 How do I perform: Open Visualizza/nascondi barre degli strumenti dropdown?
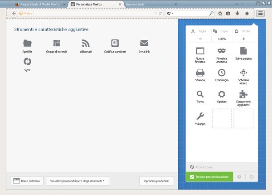pos(78,181)
